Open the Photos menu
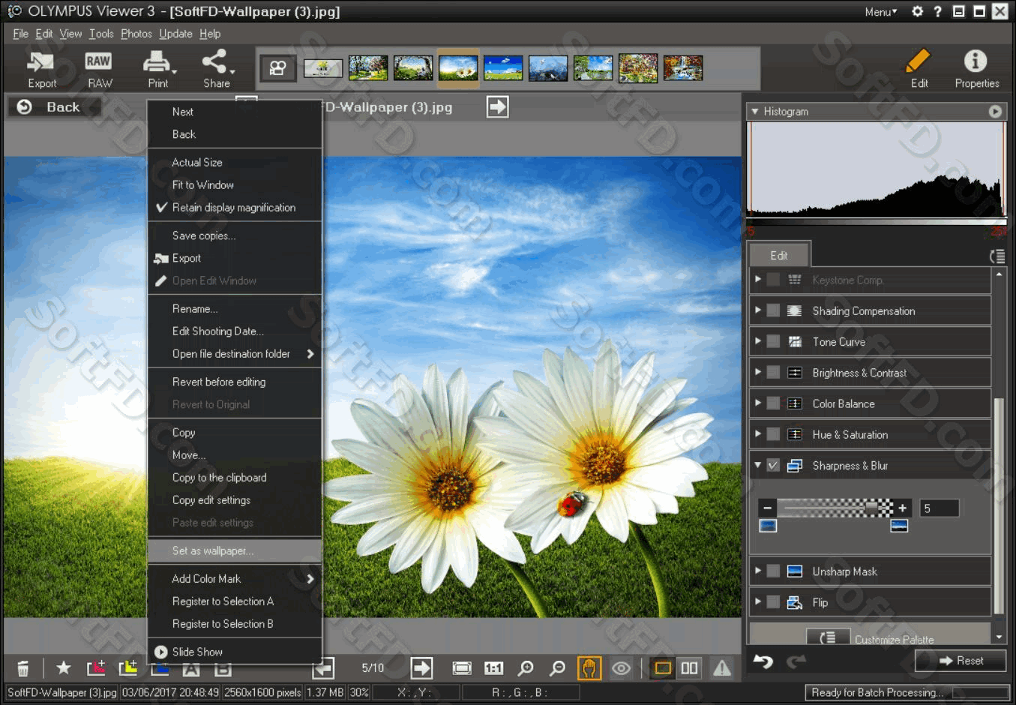The width and height of the screenshot is (1016, 705). pyautogui.click(x=136, y=34)
